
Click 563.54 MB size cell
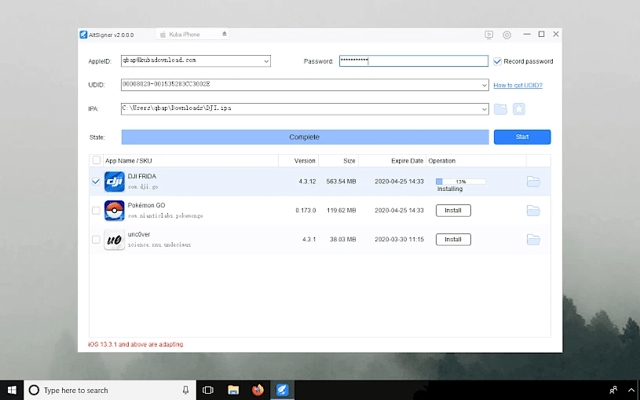tap(342, 182)
